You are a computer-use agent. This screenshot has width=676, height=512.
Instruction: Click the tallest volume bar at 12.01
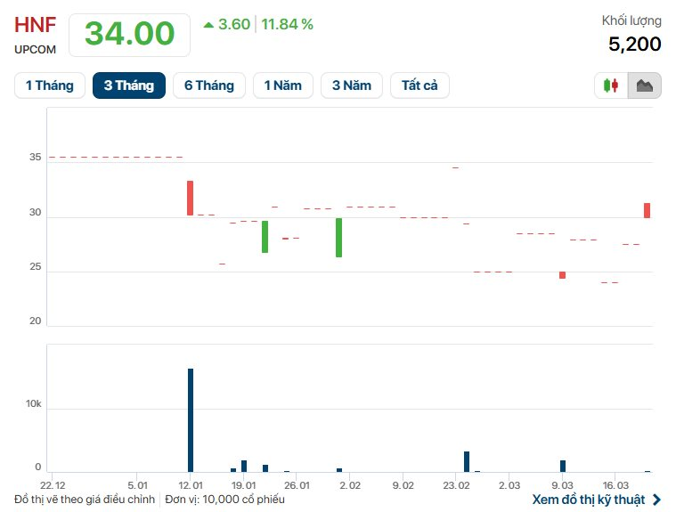tap(191, 419)
